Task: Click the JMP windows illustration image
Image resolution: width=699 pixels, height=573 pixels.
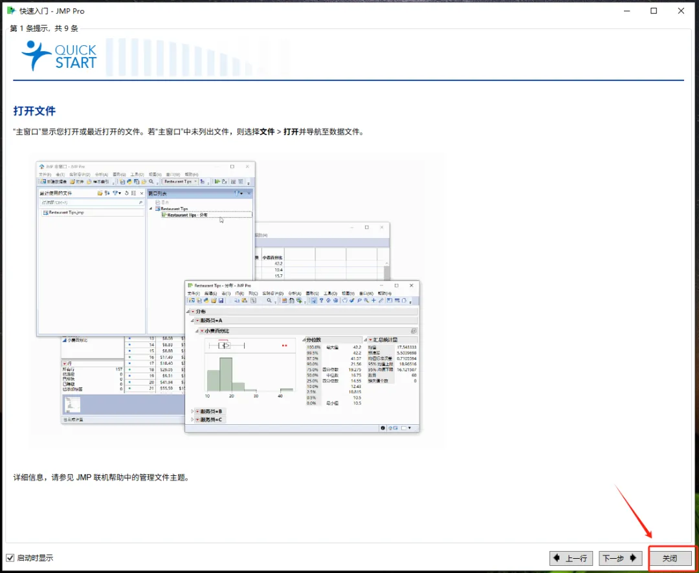Action: [x=236, y=300]
